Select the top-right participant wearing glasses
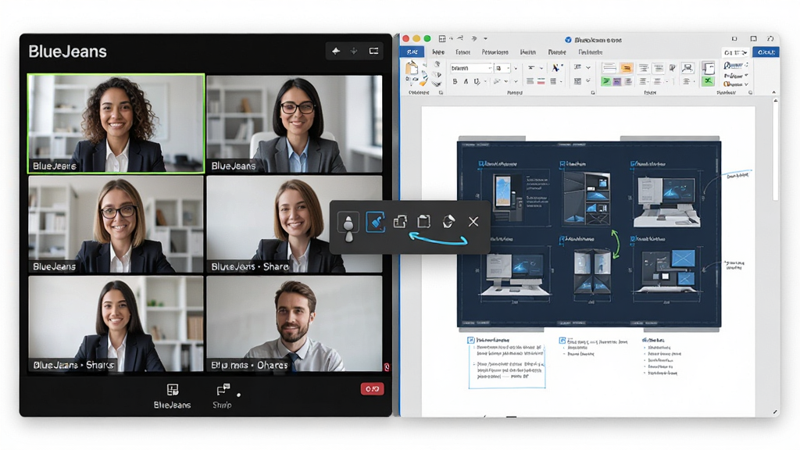Viewport: 800px width, 450px height. coord(295,124)
